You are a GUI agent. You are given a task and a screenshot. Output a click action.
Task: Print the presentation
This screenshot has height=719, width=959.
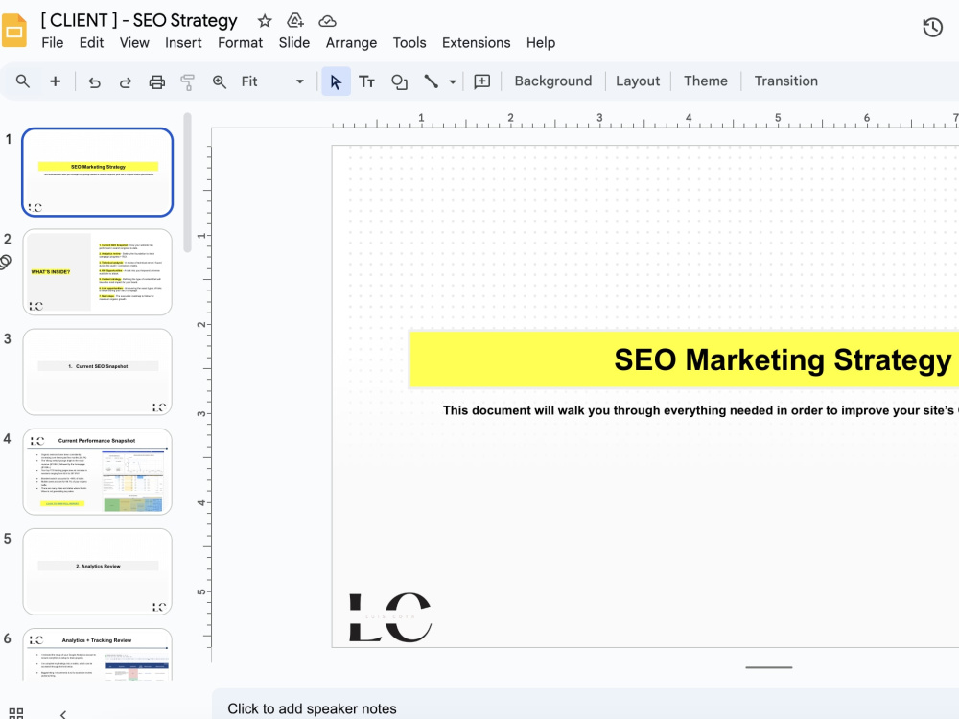point(157,81)
